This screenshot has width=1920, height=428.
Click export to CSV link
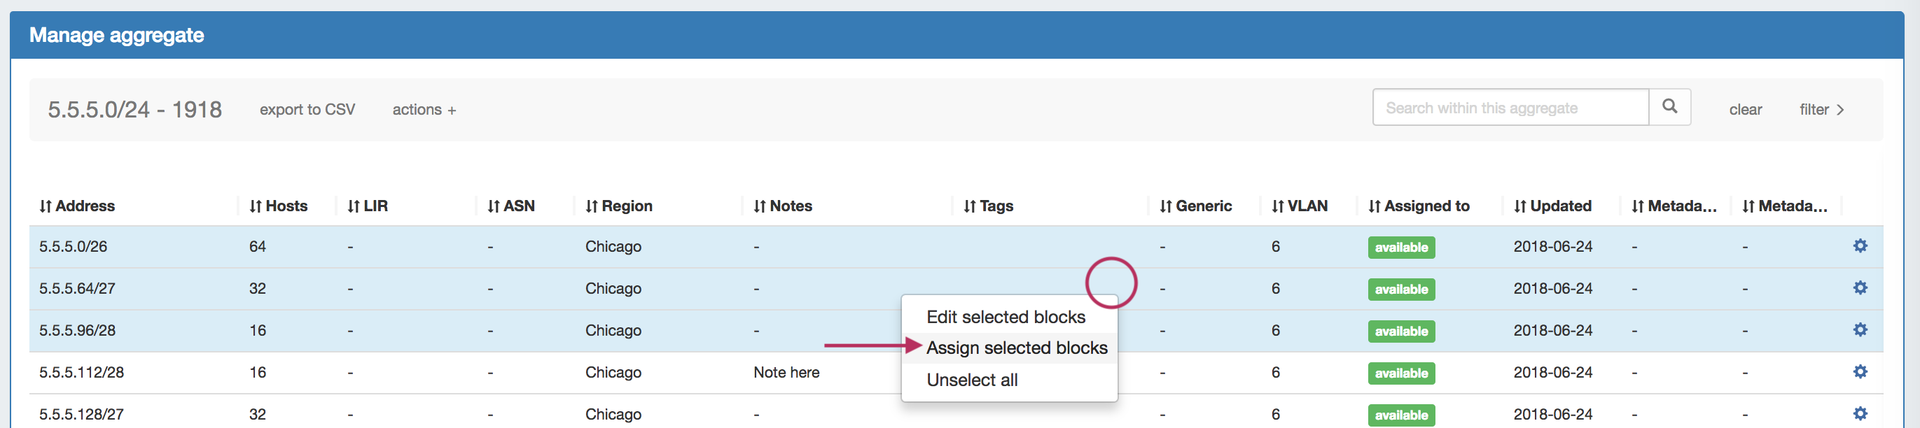(307, 110)
